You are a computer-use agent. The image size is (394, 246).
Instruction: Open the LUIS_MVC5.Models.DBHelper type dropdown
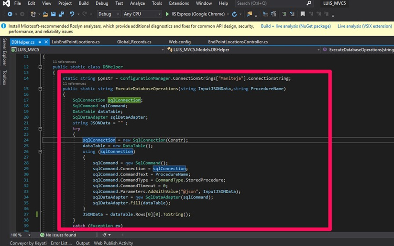click(x=244, y=50)
